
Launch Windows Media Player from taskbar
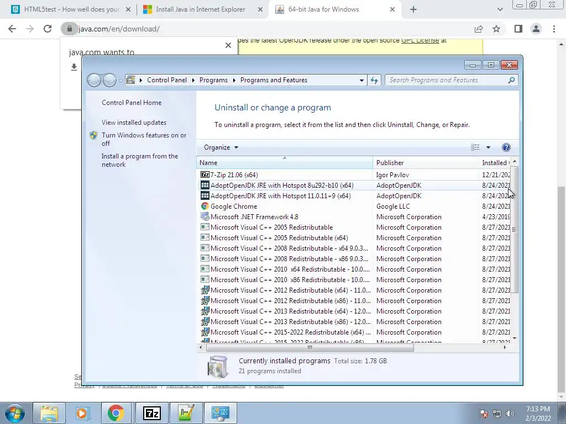(x=82, y=413)
